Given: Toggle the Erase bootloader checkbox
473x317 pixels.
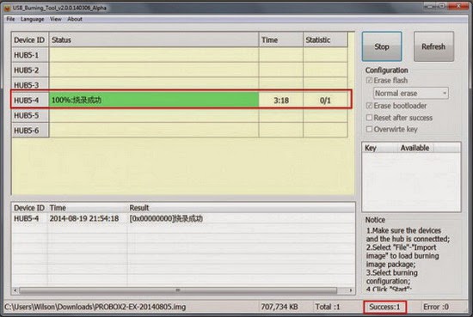Looking at the screenshot, I should [x=369, y=106].
